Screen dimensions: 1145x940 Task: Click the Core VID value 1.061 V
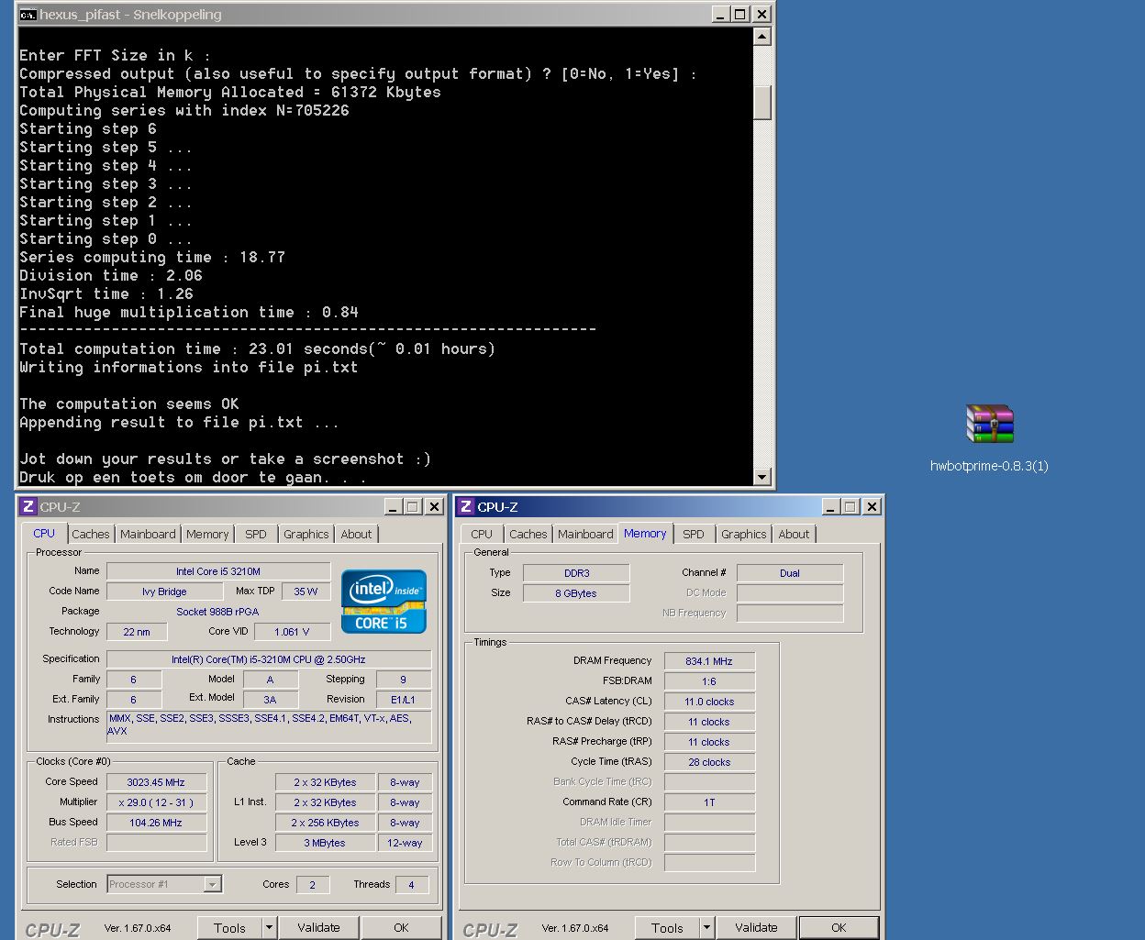tap(292, 632)
